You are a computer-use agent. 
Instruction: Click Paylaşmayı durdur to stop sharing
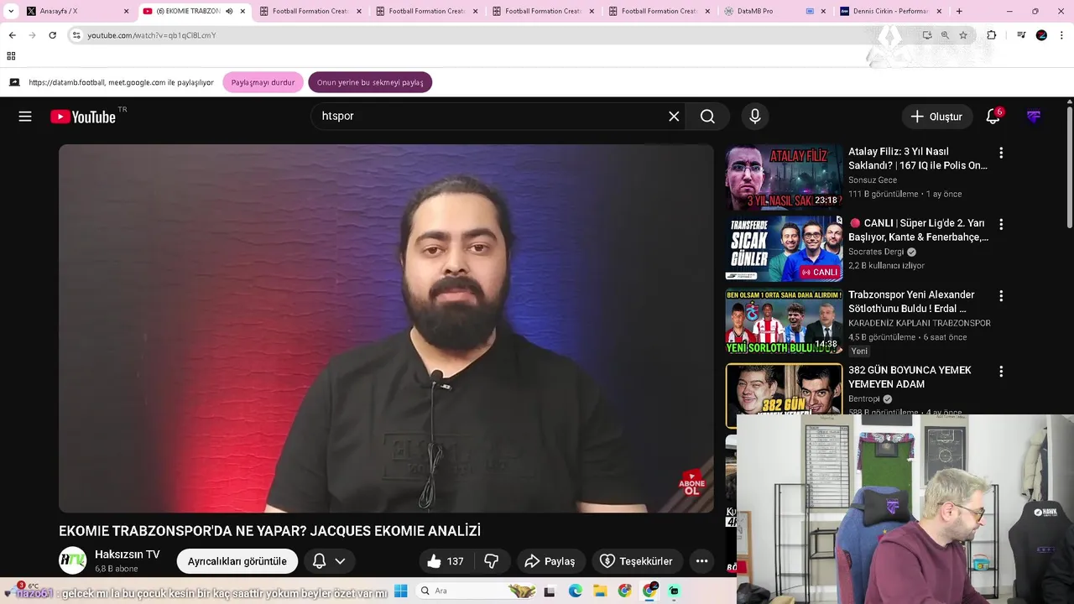pos(263,82)
